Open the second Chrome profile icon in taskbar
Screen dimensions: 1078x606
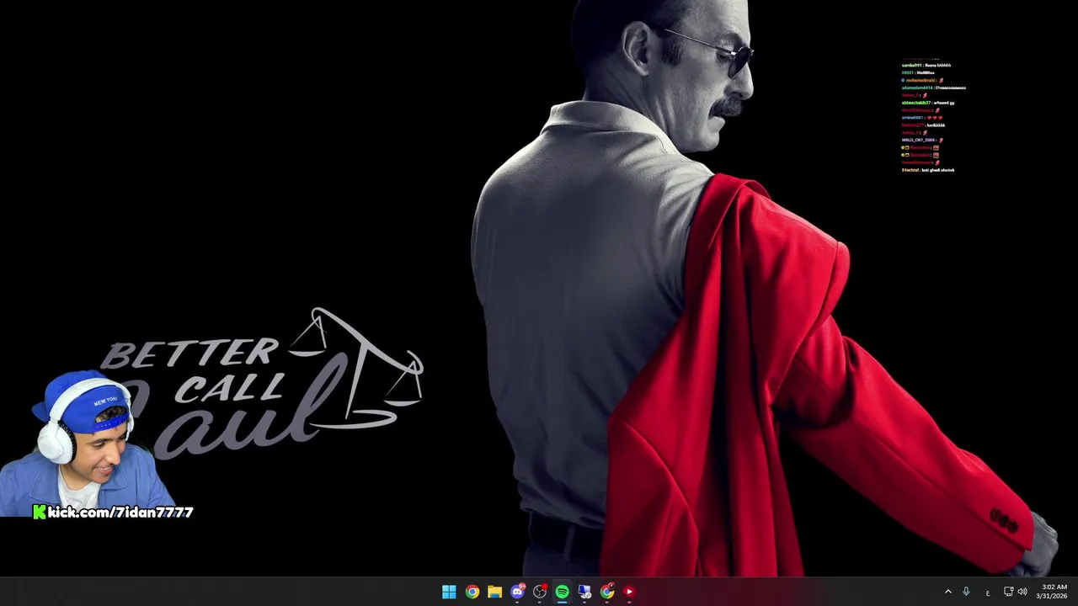click(x=607, y=592)
